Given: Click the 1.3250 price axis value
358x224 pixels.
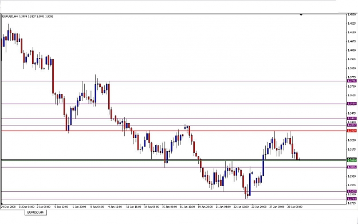Looking at the screenshot, I should point(352,140).
